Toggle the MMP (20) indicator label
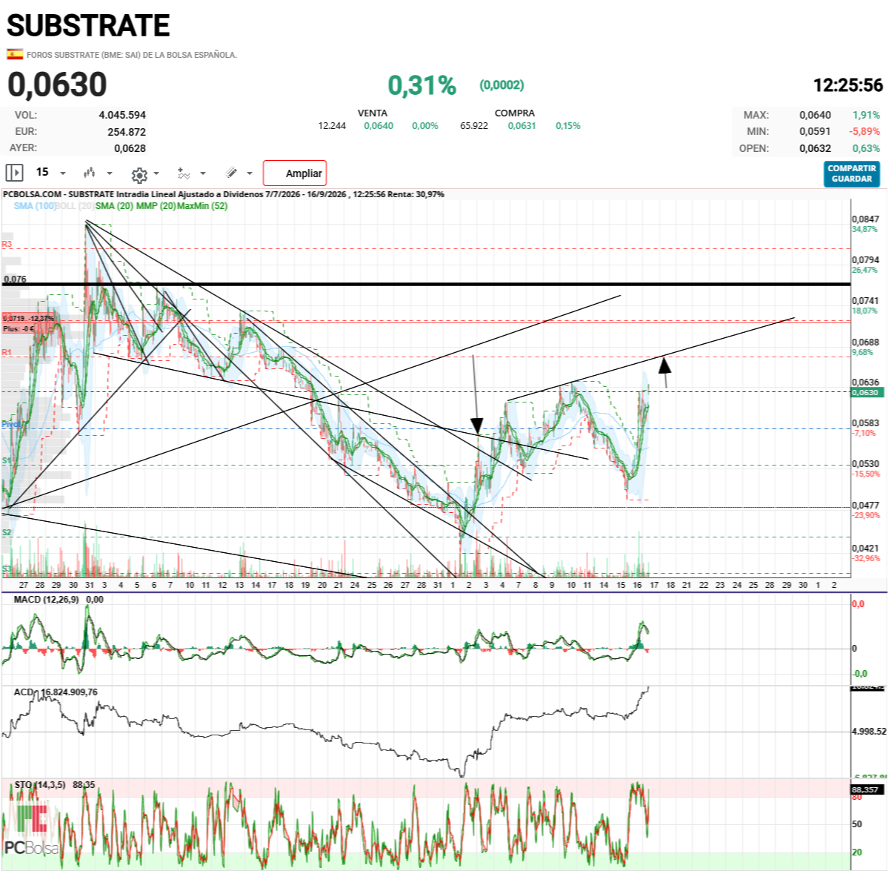This screenshot has height=871, width=889. click(156, 206)
